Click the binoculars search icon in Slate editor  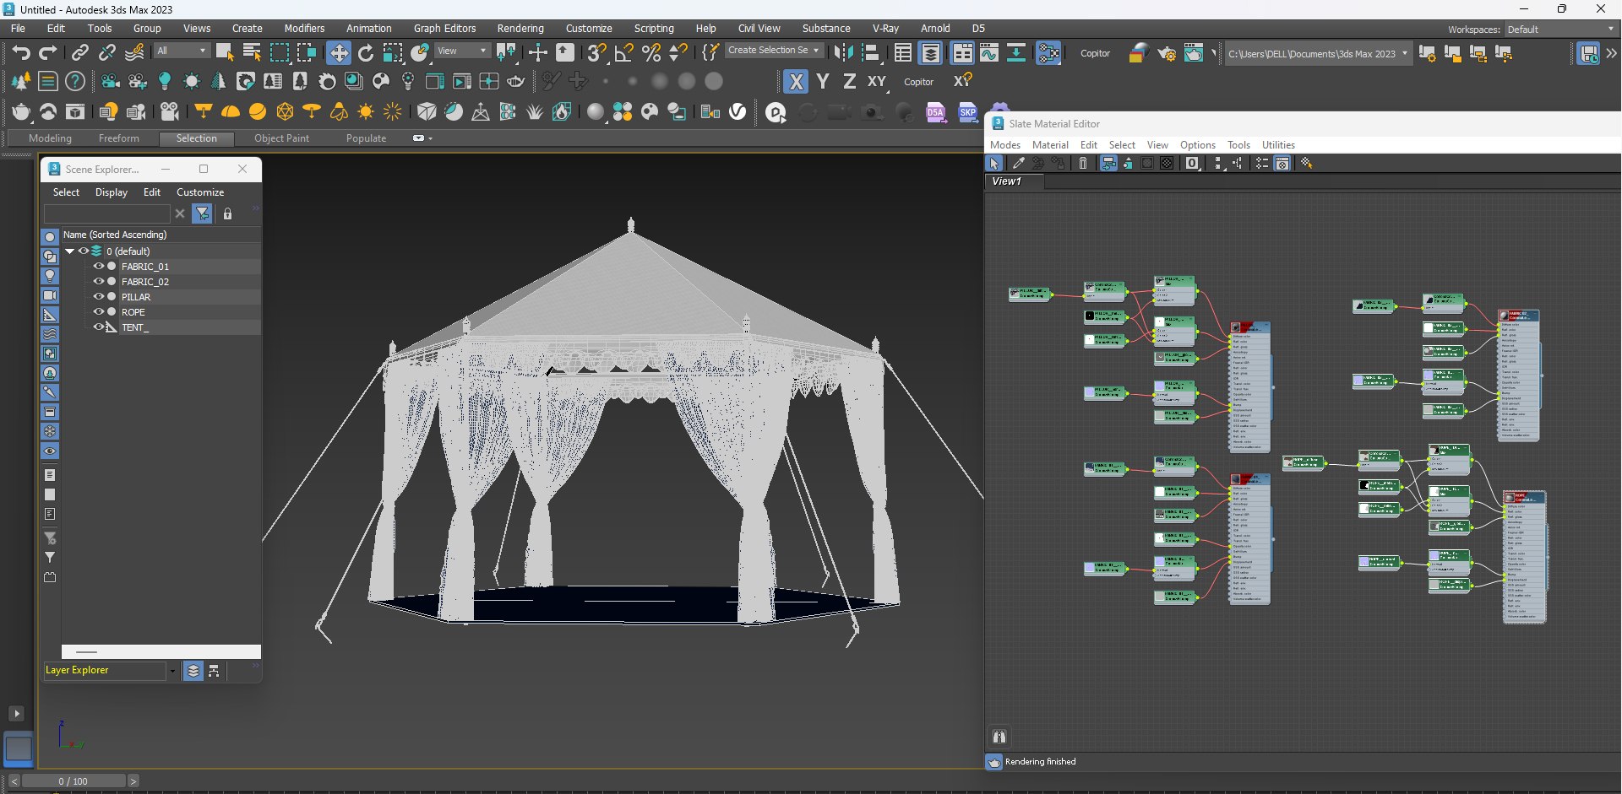tap(999, 737)
